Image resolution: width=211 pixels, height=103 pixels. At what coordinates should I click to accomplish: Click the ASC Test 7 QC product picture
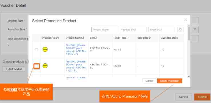coord(45,66)
